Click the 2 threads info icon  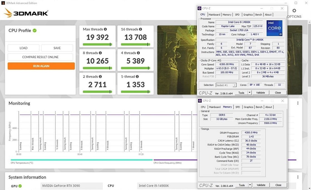click(x=100, y=76)
